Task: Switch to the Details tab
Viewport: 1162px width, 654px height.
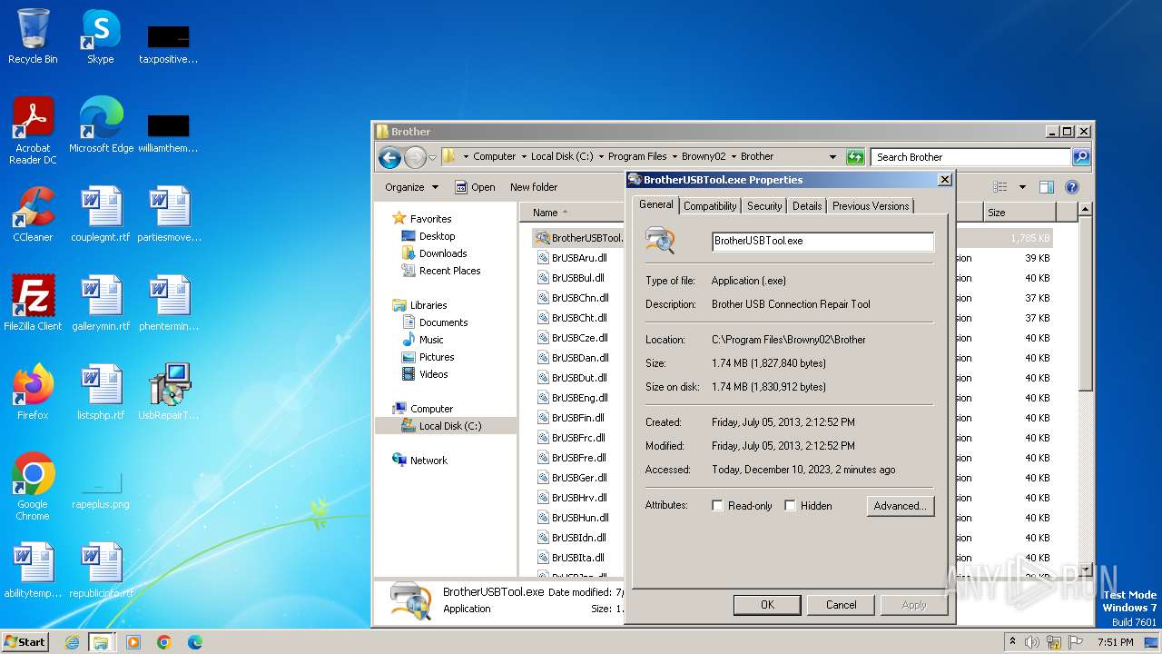Action: coord(807,206)
